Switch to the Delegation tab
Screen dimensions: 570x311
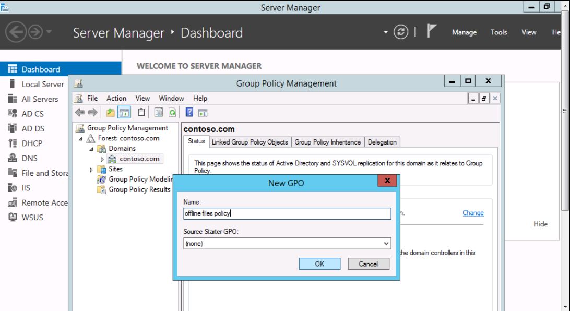pyautogui.click(x=382, y=142)
